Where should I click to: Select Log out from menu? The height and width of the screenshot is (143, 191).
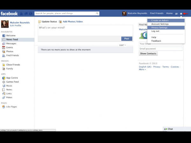[x=166, y=31]
